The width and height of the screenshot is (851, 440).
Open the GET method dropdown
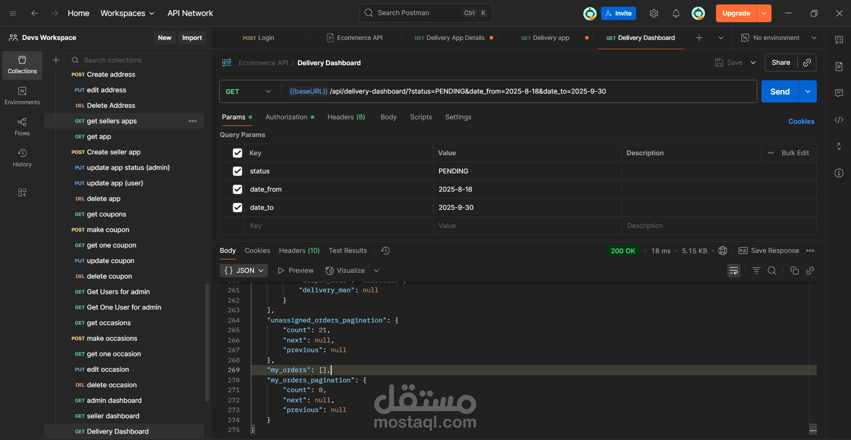coord(249,91)
